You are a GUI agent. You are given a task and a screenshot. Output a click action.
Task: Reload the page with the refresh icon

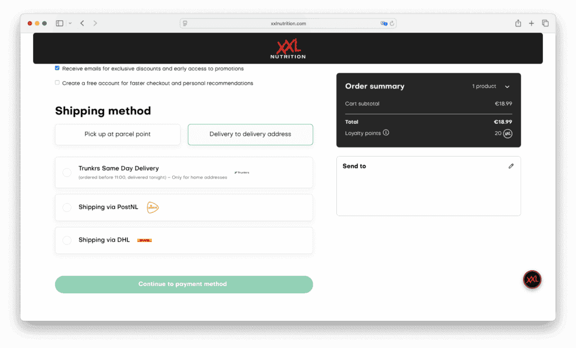tap(392, 23)
